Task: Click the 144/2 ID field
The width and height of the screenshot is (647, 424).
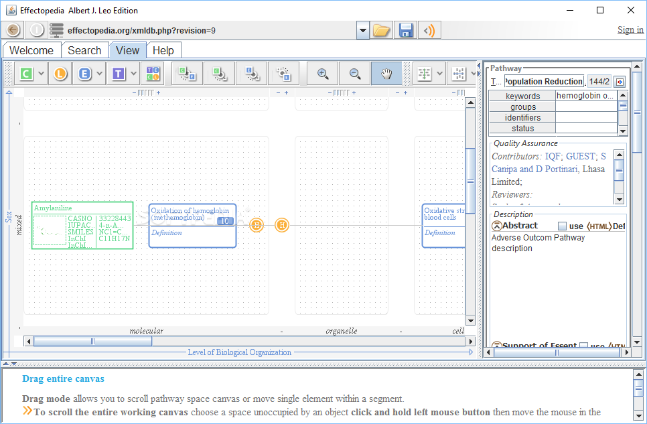Action: (599, 82)
